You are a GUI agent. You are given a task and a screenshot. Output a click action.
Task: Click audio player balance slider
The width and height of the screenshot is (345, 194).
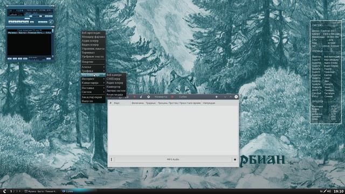(x=40, y=16)
